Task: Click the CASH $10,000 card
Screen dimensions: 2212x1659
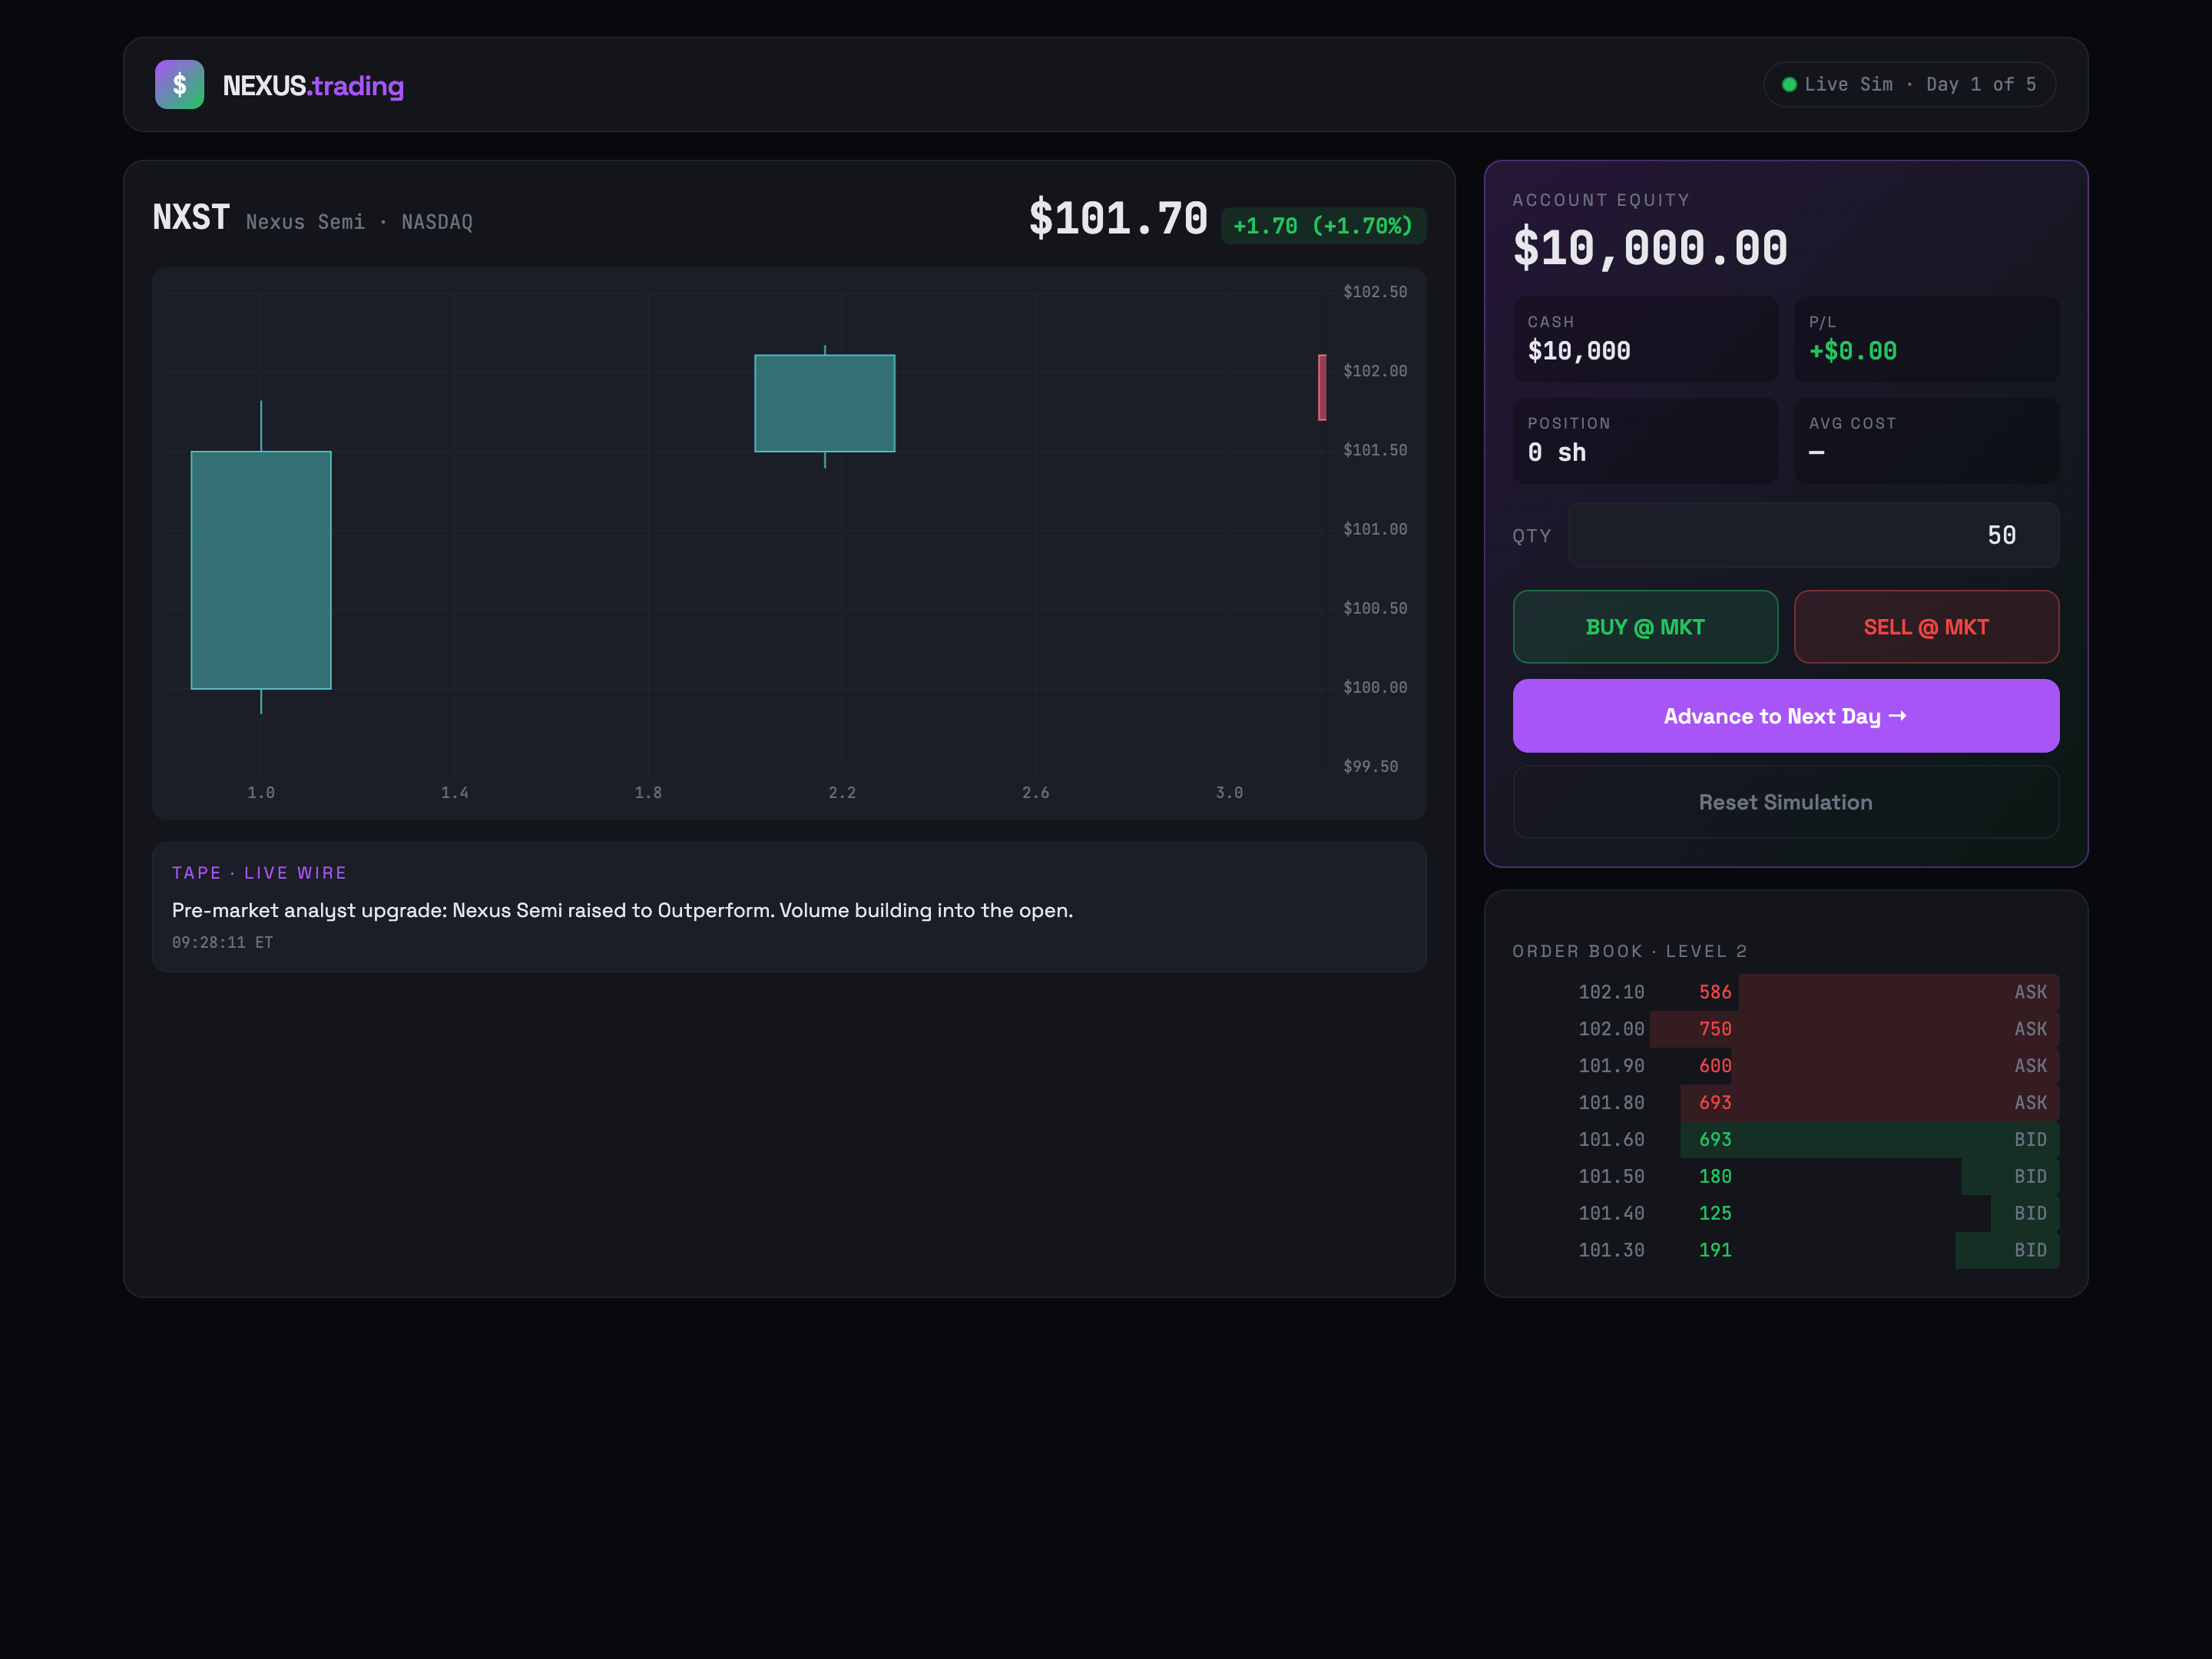Action: click(1645, 339)
